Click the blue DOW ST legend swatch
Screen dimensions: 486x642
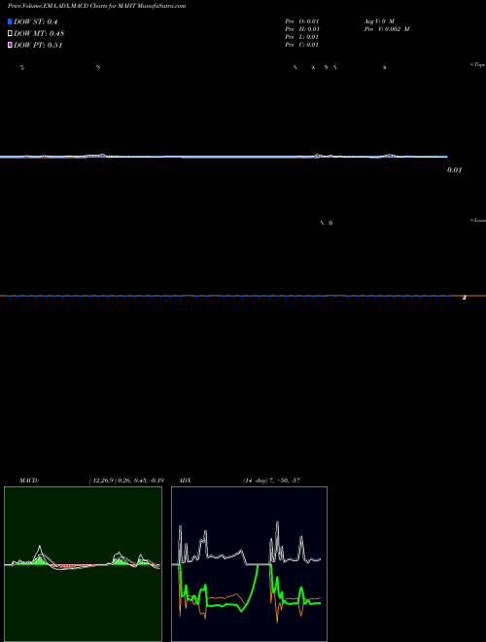[10, 21]
